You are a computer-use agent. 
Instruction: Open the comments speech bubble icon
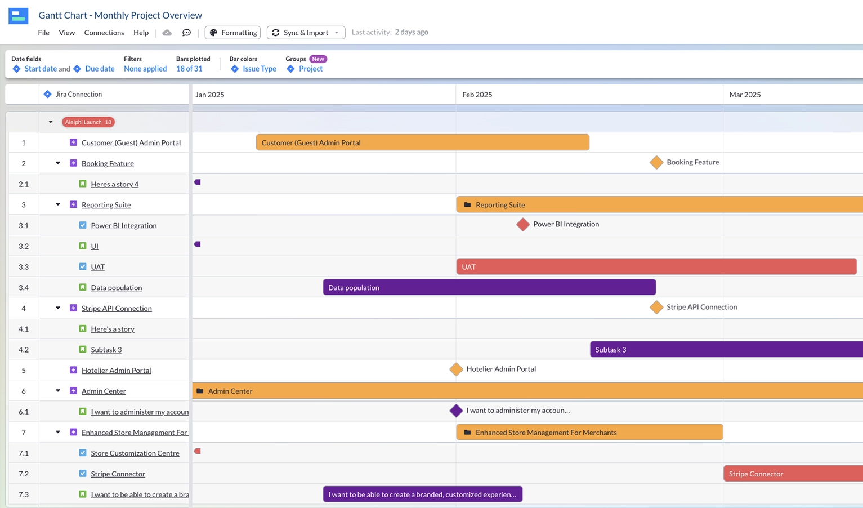(x=186, y=33)
